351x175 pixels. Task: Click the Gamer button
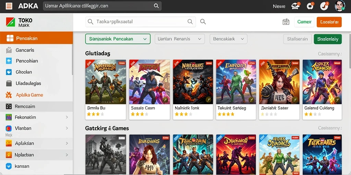pyautogui.click(x=304, y=22)
